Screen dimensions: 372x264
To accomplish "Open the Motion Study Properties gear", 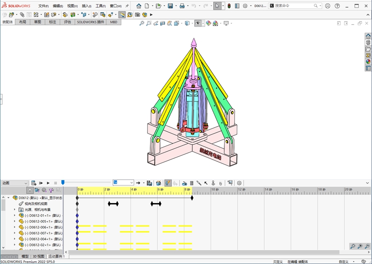I will coord(239,183).
